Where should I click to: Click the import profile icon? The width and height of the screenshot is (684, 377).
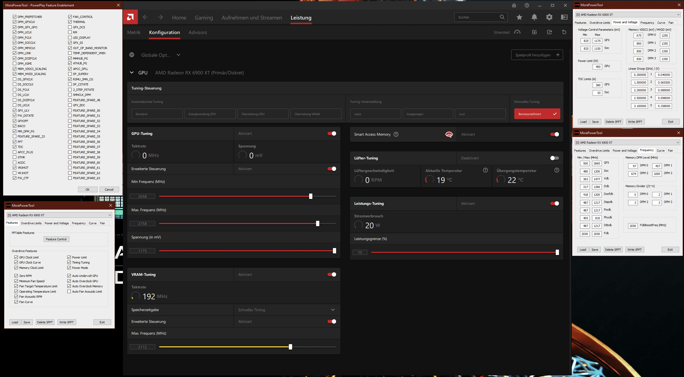pyautogui.click(x=534, y=32)
